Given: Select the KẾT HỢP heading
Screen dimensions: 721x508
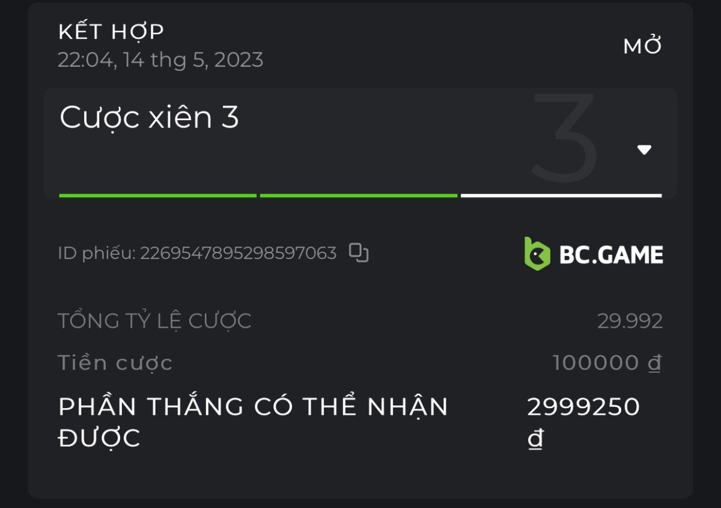Looking at the screenshot, I should (x=111, y=31).
